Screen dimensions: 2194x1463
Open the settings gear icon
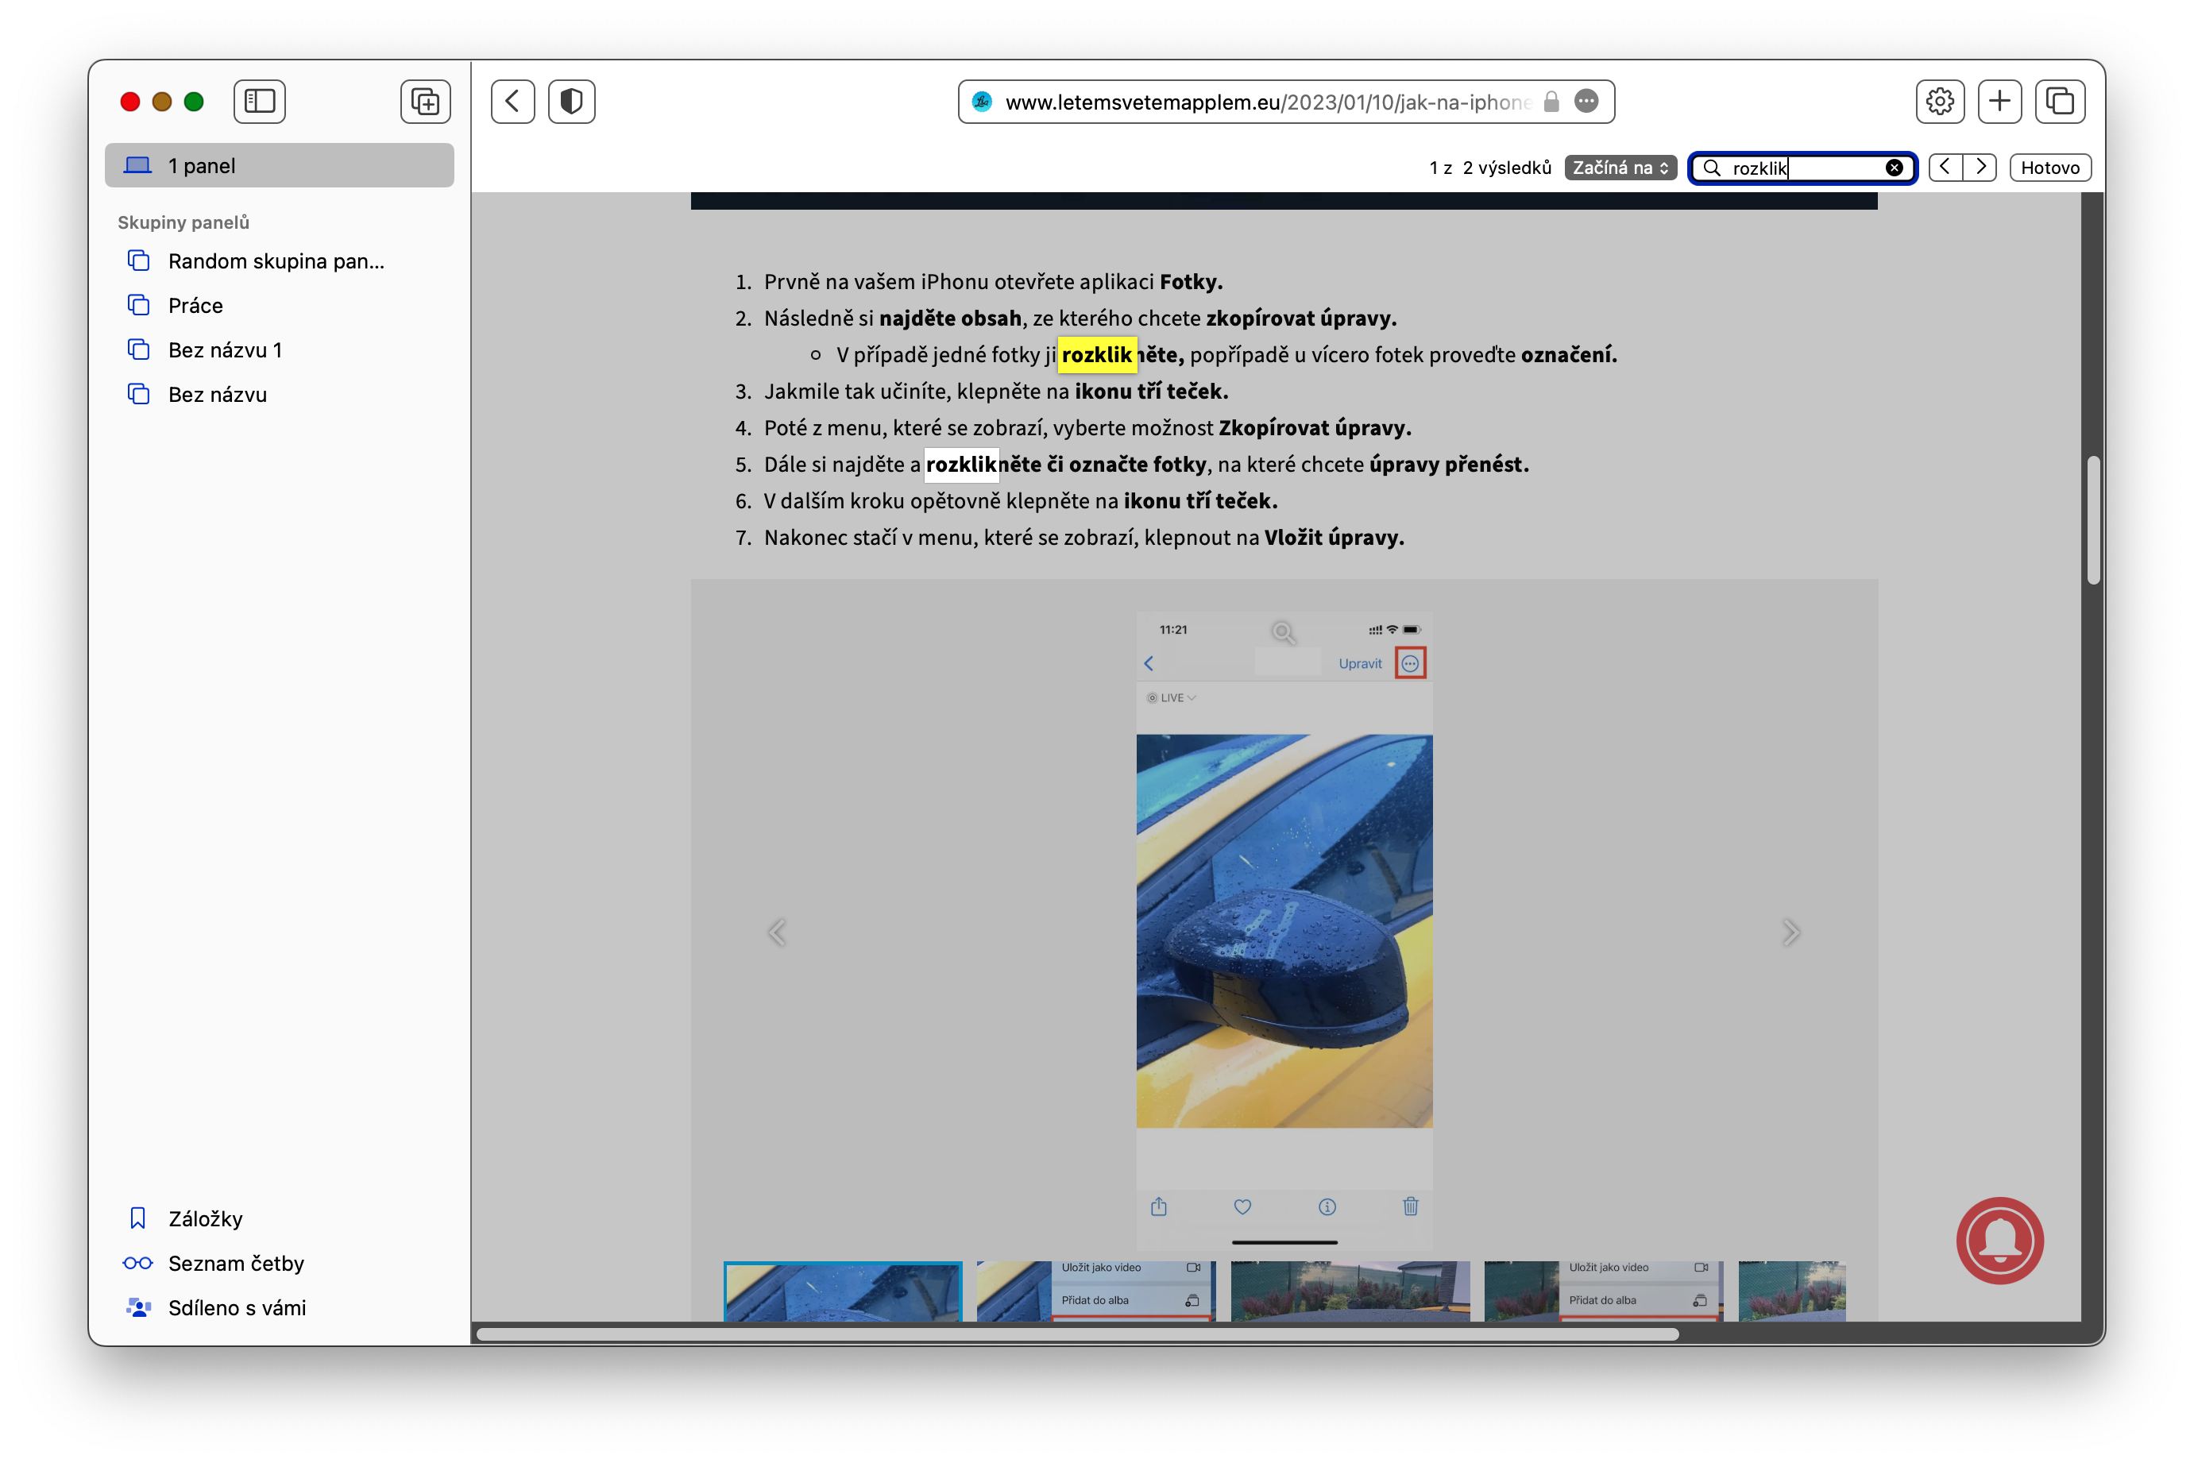(1939, 101)
